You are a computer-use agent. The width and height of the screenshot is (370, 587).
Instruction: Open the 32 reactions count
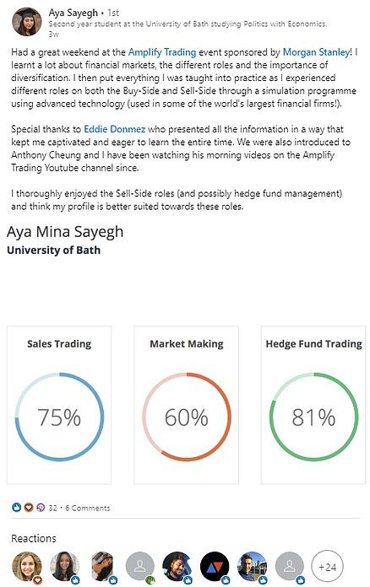pos(53,508)
